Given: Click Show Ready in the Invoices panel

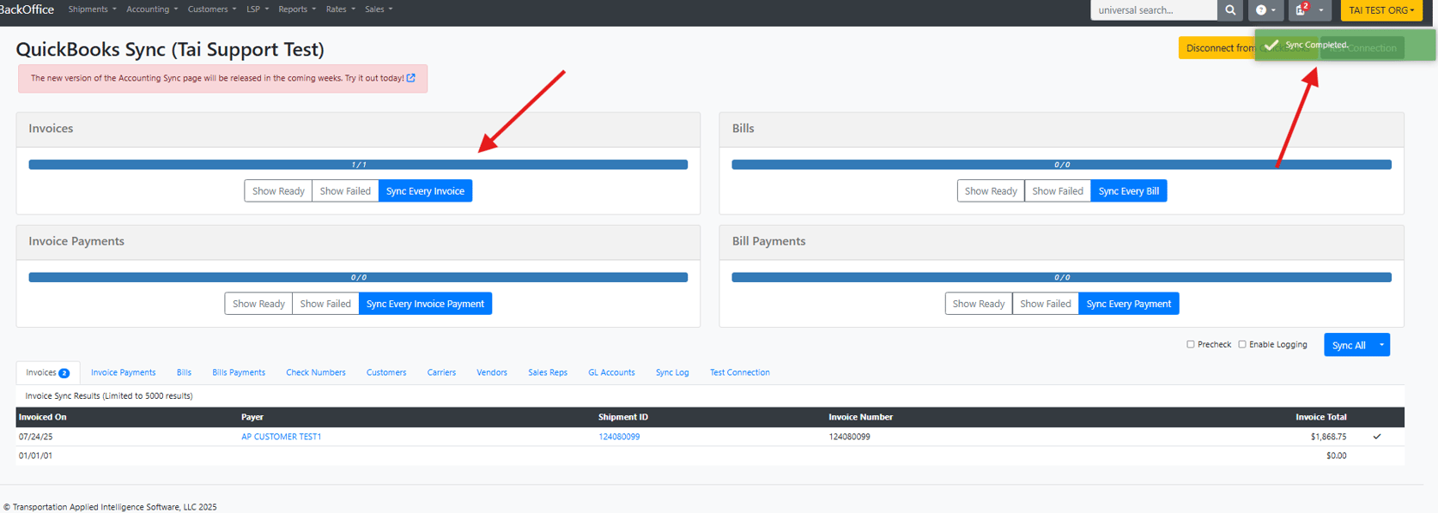Looking at the screenshot, I should coord(278,191).
